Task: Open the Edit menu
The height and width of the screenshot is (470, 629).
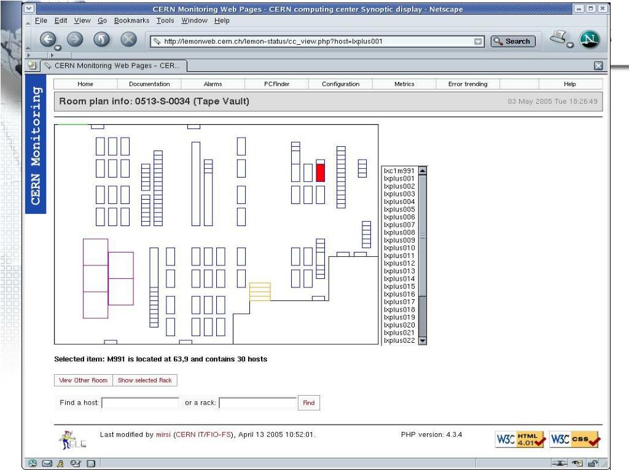Action: click(x=61, y=20)
